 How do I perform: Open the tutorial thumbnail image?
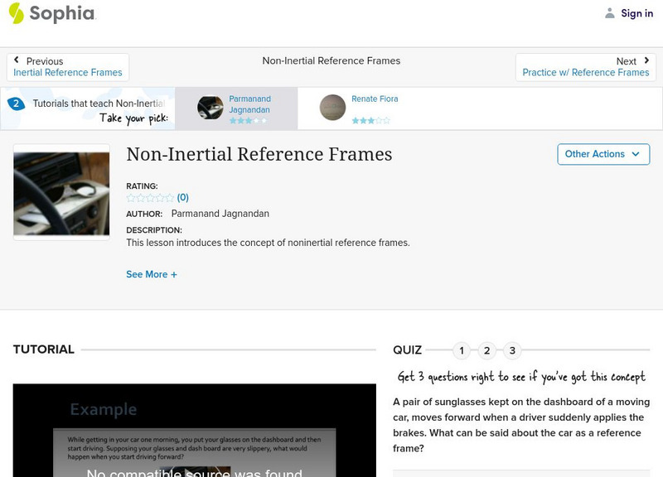click(58, 192)
